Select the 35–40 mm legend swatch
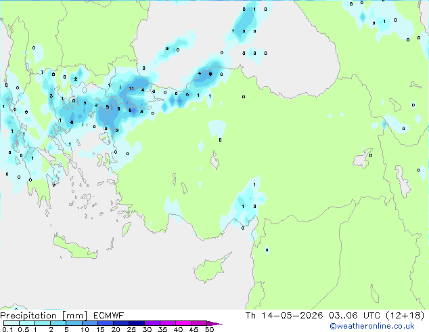 (x=168, y=323)
